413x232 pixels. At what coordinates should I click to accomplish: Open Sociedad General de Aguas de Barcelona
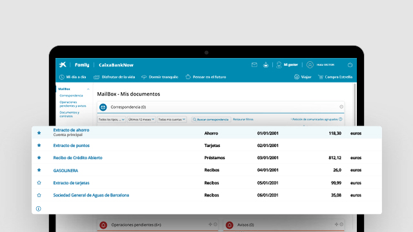tap(91, 195)
